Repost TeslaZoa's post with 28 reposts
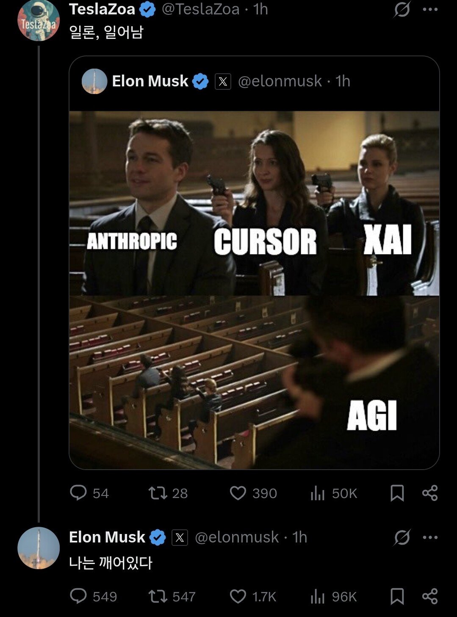Viewport: 457px width, 617px height. click(158, 493)
